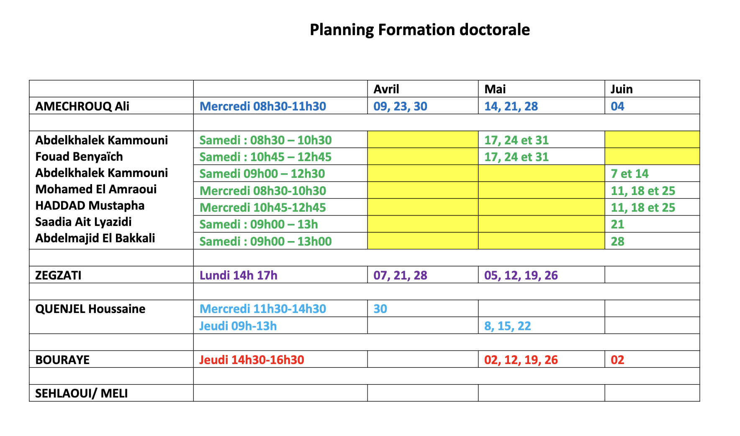Click the name "SEHLAOUI/ MELI"
Viewport: 740px width, 436px height.
[x=82, y=393]
